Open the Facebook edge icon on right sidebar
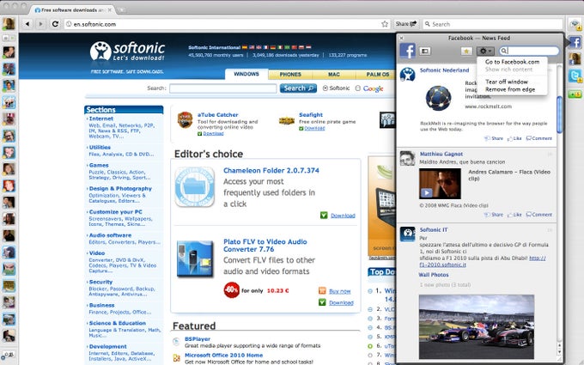The width and height of the screenshot is (584, 365). (x=575, y=42)
